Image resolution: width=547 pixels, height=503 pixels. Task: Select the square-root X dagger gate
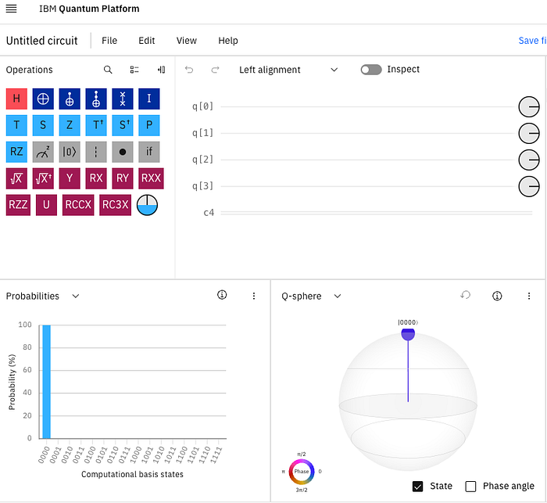(x=43, y=178)
